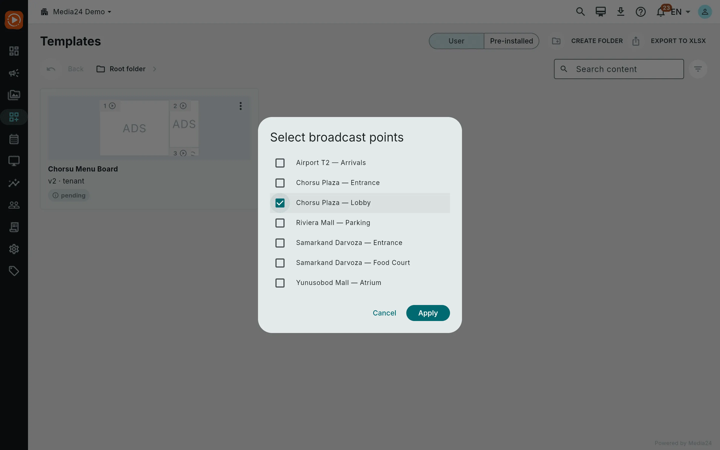Screen dimensions: 720x450
Task: Open the campaigns megaphone icon in sidebar
Action: [x=14, y=73]
